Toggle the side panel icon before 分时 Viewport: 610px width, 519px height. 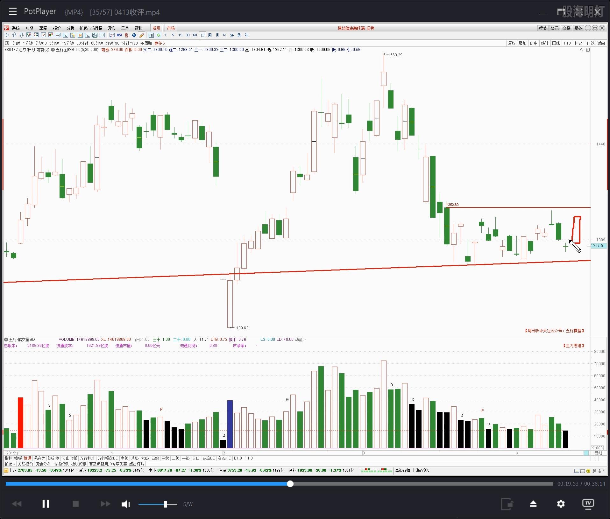pyautogui.click(x=7, y=43)
